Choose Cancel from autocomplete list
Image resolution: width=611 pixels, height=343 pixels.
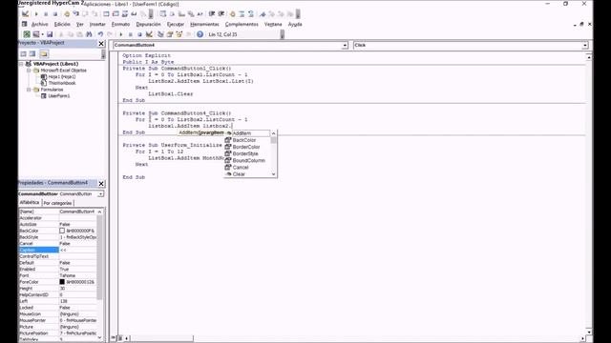[247, 168]
